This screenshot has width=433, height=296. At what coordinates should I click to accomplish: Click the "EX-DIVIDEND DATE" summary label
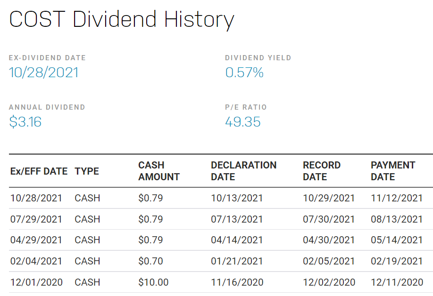point(47,58)
